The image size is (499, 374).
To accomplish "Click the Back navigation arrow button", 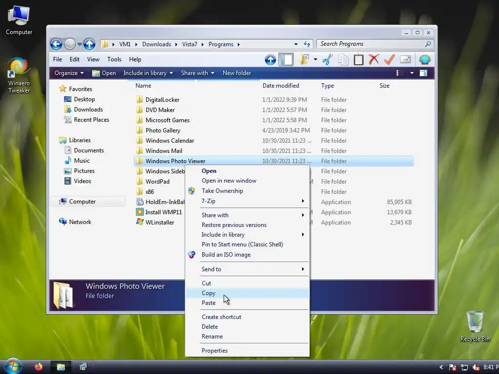I will click(x=57, y=44).
